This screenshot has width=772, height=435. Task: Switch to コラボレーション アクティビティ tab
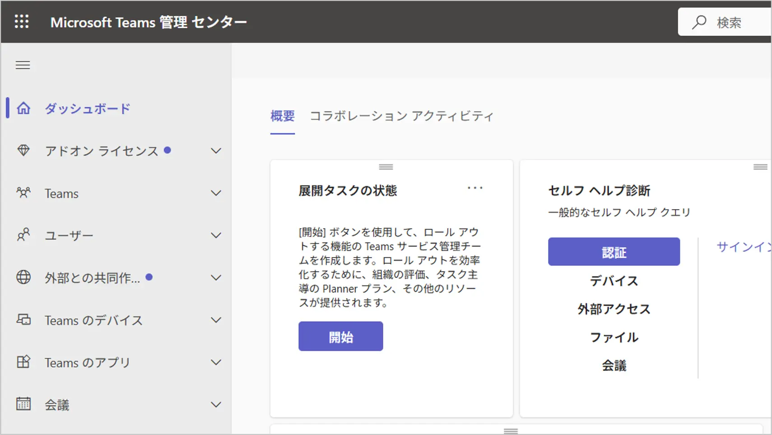pos(402,116)
